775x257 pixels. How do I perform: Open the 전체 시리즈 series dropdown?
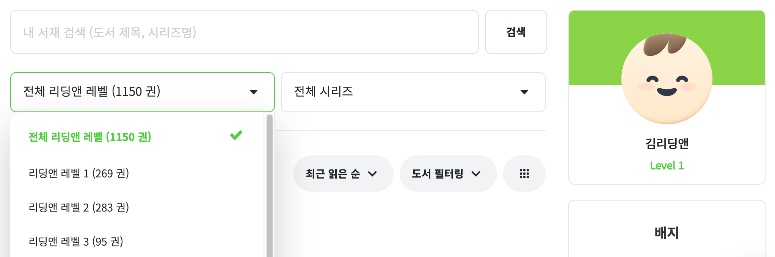click(413, 92)
